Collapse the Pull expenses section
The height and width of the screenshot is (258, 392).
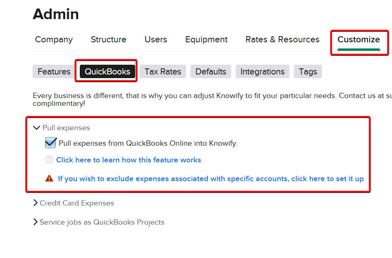tap(37, 128)
